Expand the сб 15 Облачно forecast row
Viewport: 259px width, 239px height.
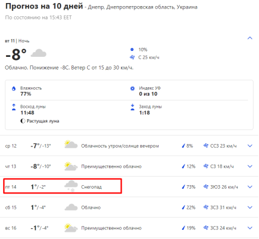tap(250, 208)
